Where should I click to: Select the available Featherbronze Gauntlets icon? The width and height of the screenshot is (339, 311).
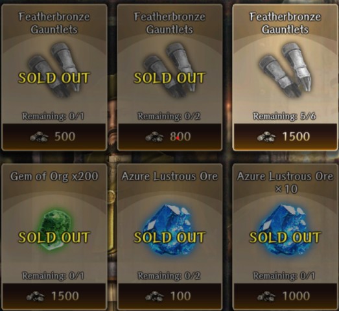coord(285,70)
